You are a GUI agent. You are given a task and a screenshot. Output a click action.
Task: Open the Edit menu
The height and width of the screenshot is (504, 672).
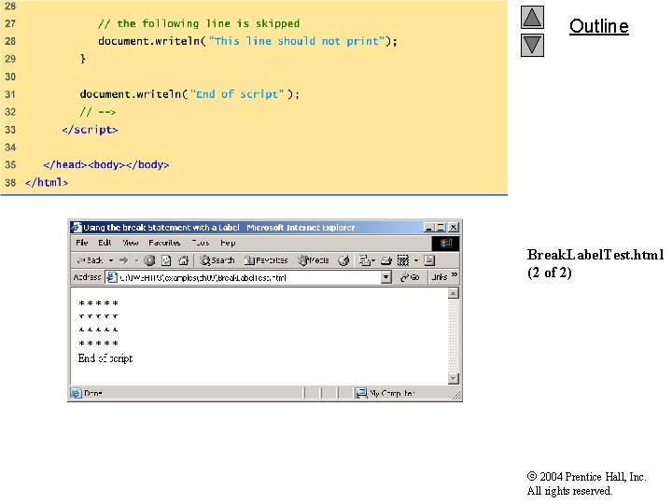click(105, 243)
